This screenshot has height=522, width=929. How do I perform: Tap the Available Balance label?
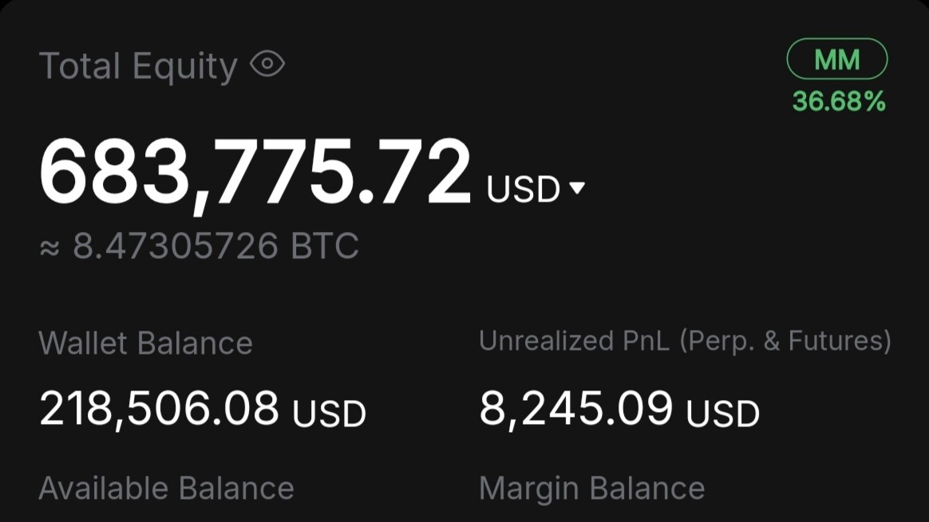coord(167,489)
